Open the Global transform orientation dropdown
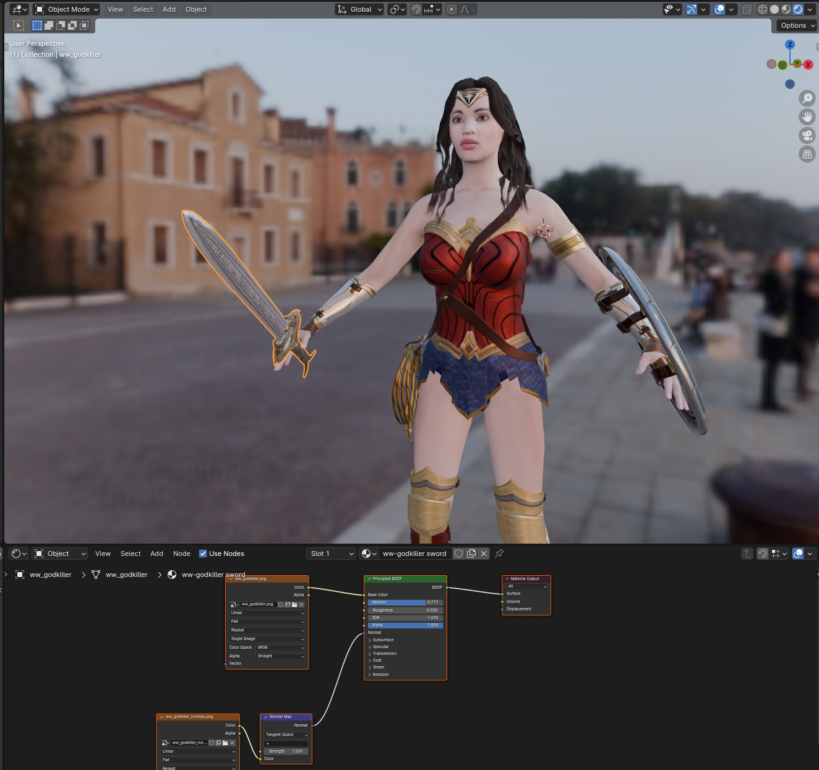The image size is (819, 770). point(360,9)
